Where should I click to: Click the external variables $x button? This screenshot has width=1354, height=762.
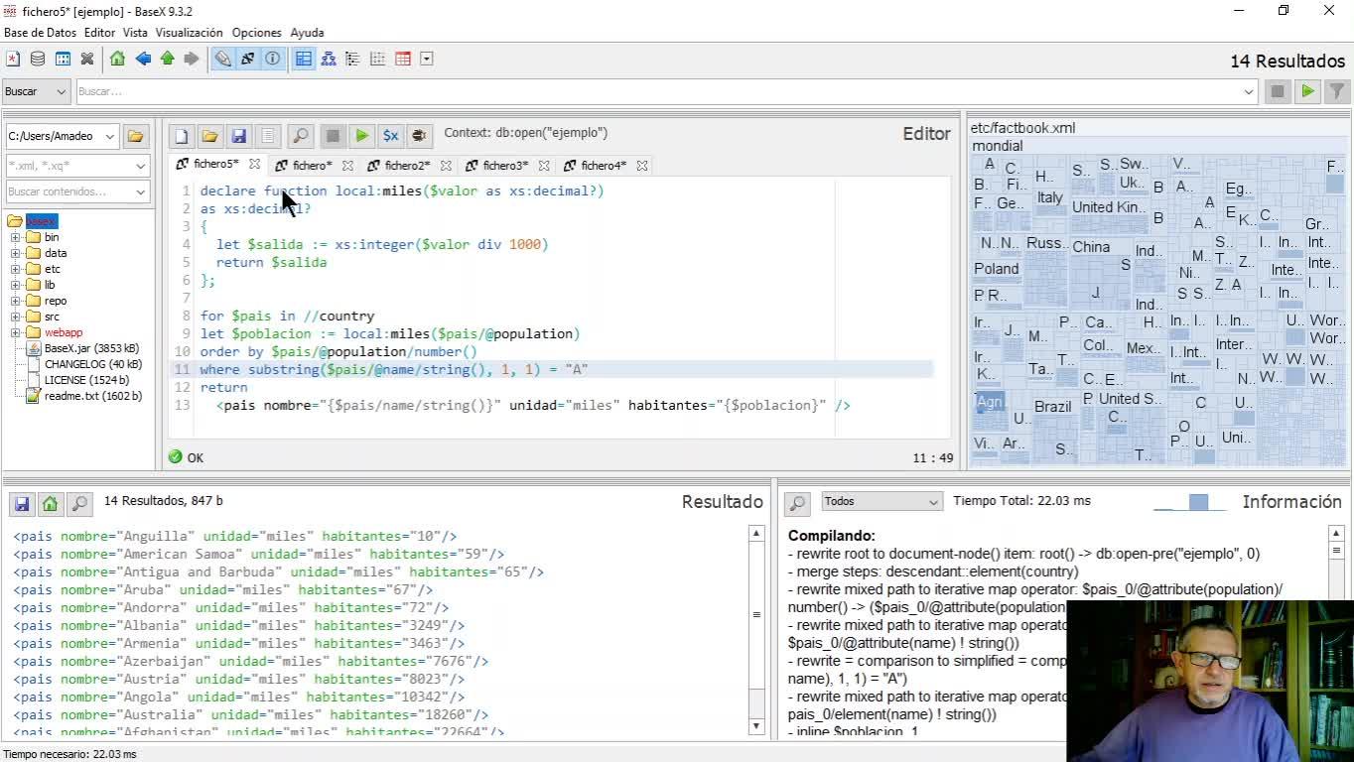[390, 136]
